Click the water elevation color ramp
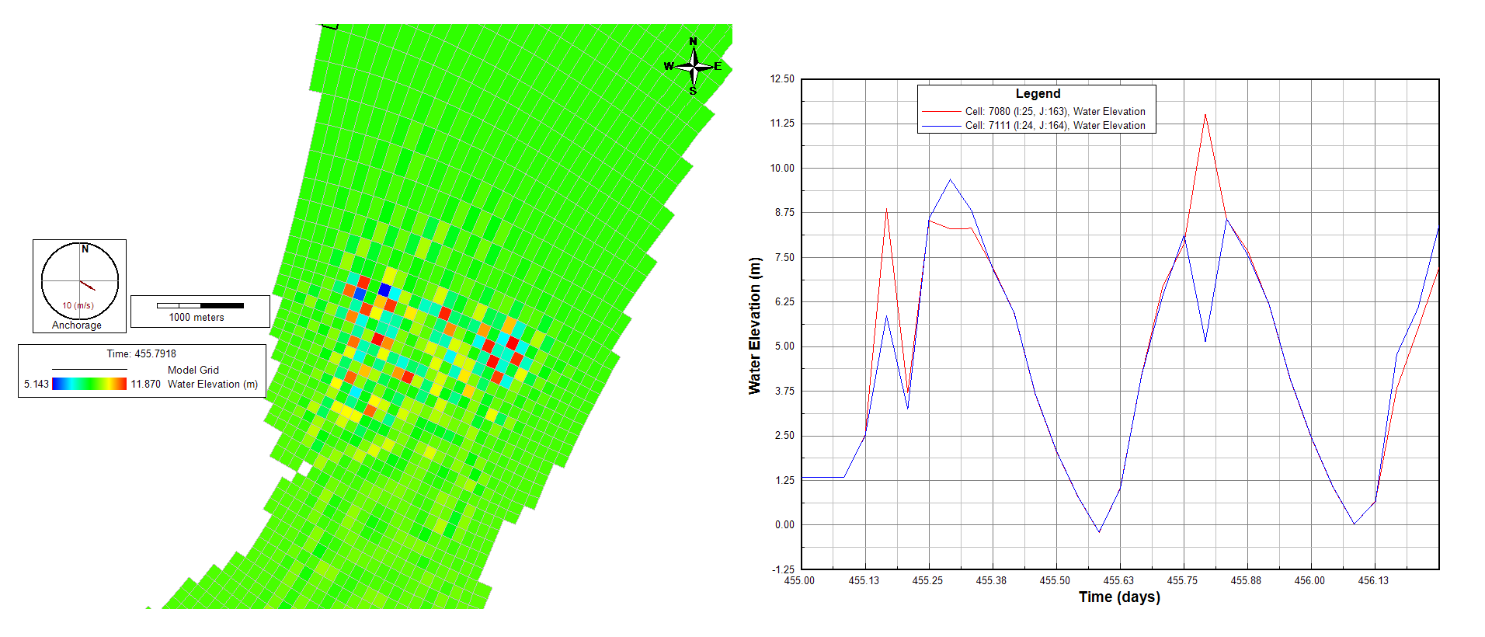 click(x=89, y=384)
